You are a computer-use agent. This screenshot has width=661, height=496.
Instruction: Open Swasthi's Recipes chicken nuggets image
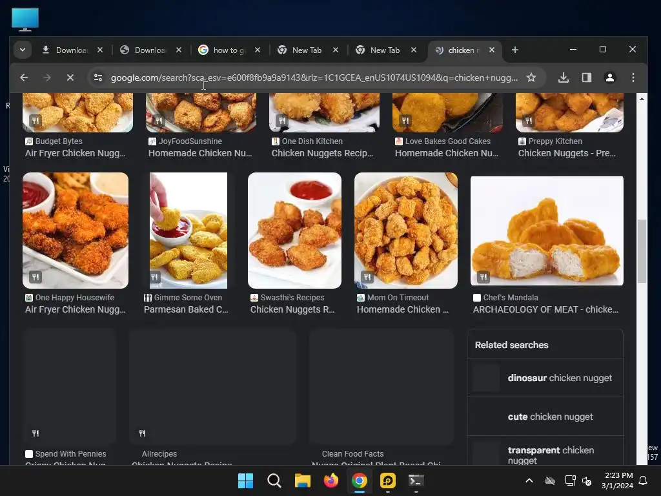294,231
